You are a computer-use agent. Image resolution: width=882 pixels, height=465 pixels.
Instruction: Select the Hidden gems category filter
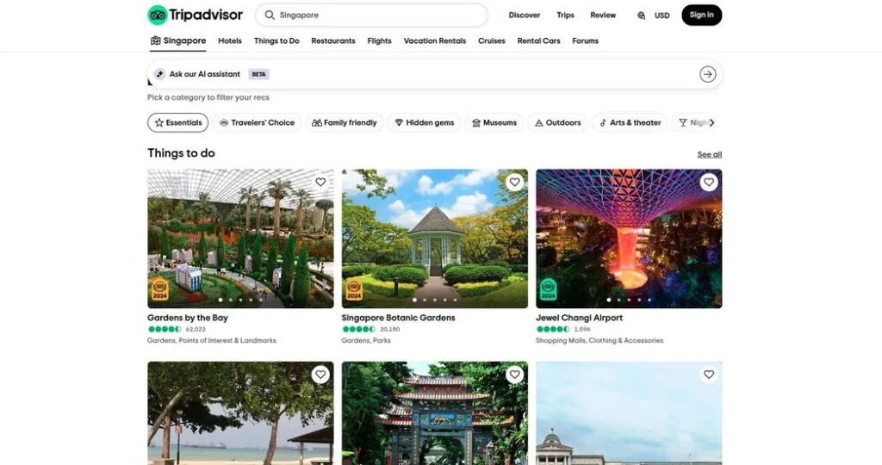(x=424, y=122)
